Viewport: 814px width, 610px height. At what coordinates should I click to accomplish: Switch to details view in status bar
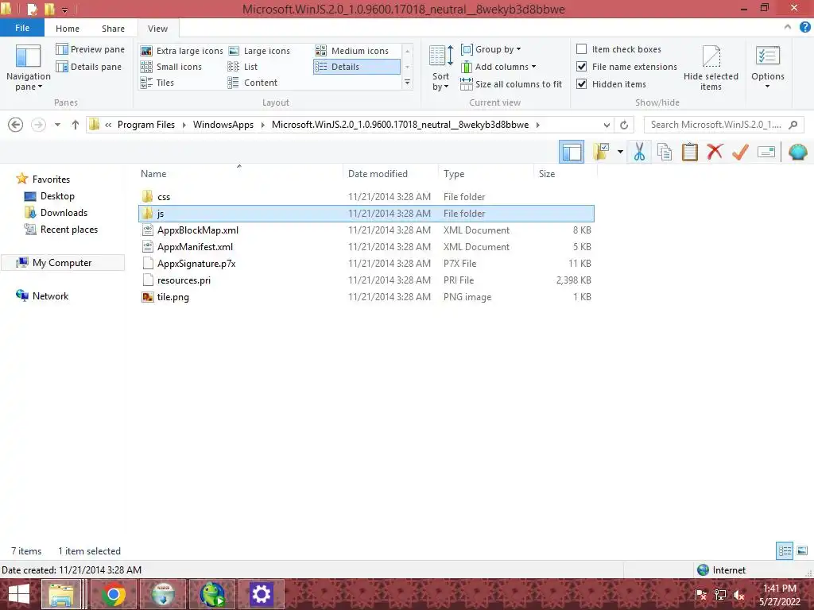[785, 550]
